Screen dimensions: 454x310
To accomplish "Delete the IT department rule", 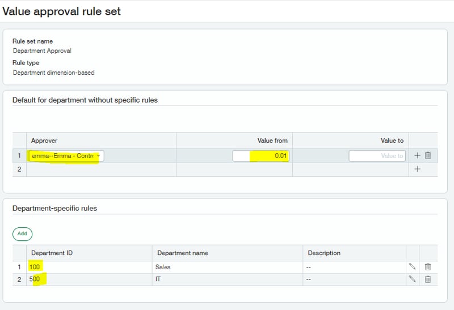I will (428, 279).
